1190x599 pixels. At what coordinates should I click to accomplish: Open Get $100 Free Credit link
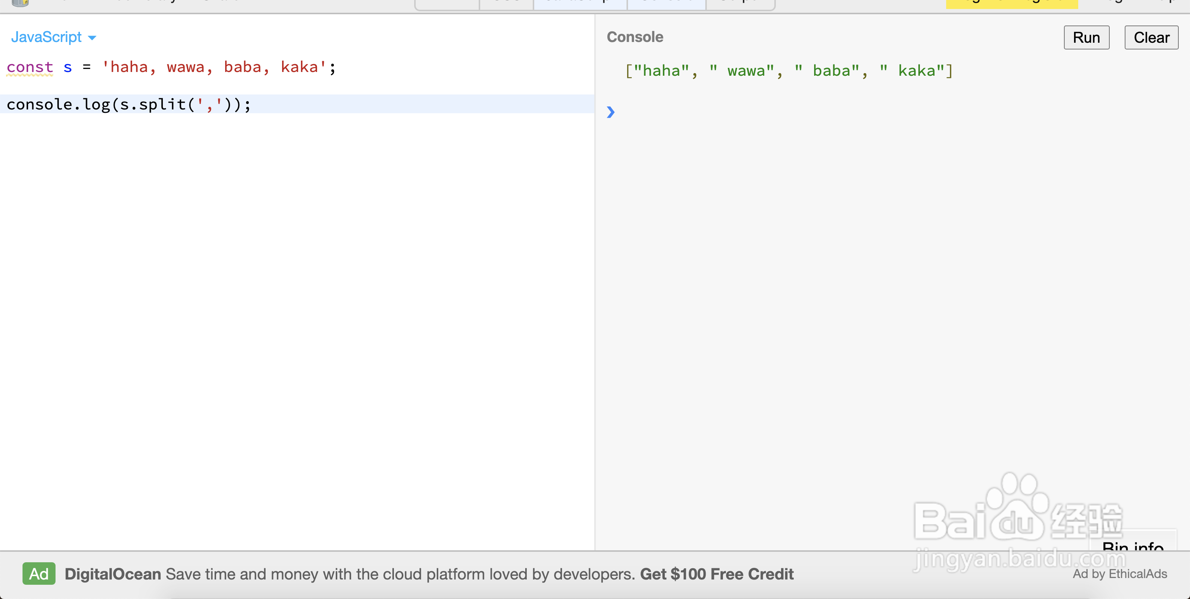click(717, 574)
